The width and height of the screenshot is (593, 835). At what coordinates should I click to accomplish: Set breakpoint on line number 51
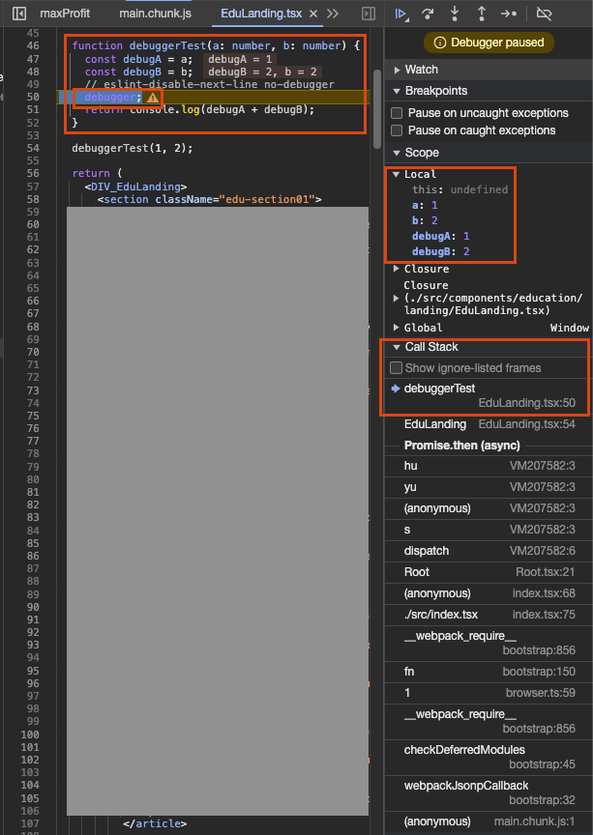coord(33,110)
